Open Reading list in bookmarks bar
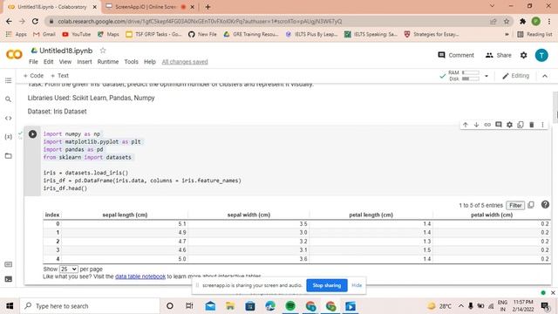Screen dimensions: 558x314 coord(534,34)
